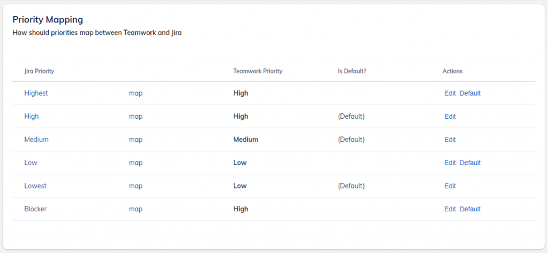This screenshot has width=548, height=253.
Task: Click the High Jira priority name
Action: pos(32,116)
